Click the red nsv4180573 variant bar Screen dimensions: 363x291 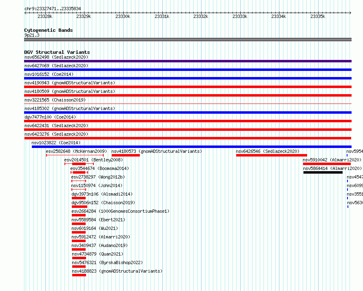[x=126, y=155]
